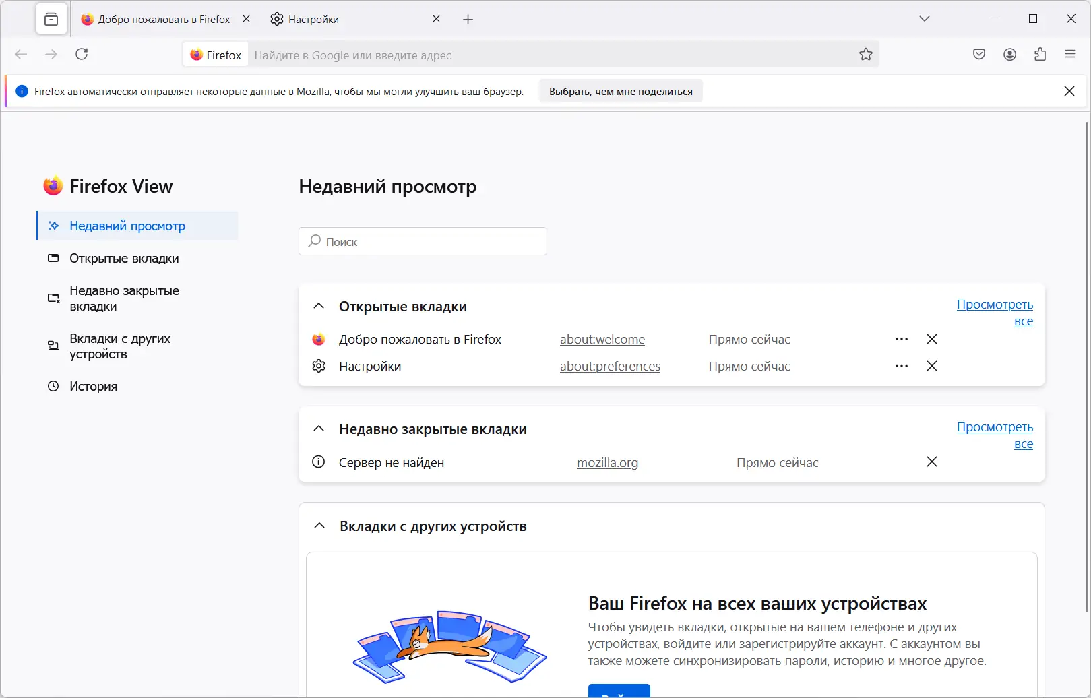
Task: Open the Firefox View tab button
Action: (51, 20)
